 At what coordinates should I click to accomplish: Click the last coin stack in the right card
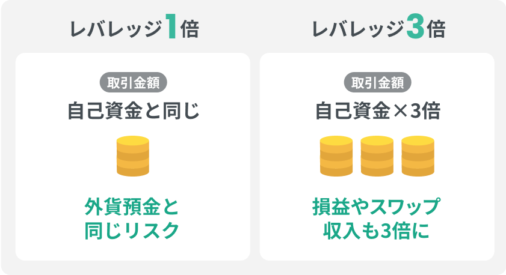point(418,156)
